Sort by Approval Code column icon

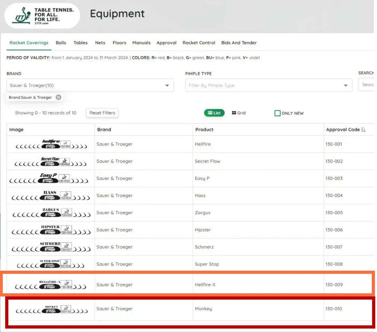coord(363,130)
